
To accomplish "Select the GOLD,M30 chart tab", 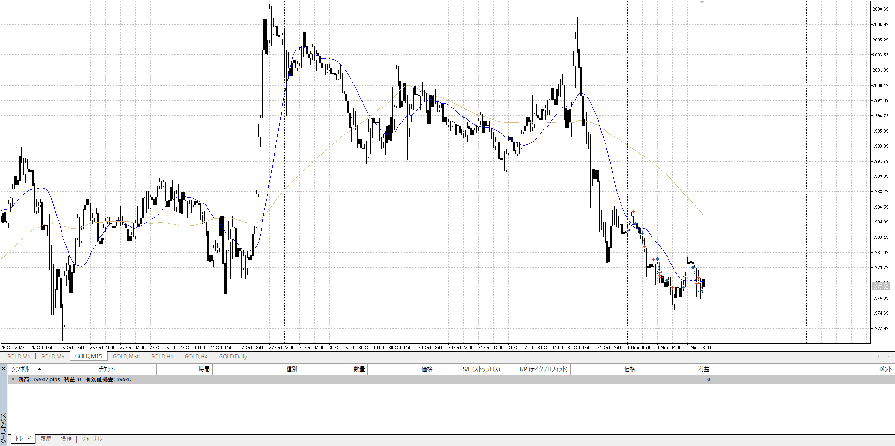I will pos(126,357).
